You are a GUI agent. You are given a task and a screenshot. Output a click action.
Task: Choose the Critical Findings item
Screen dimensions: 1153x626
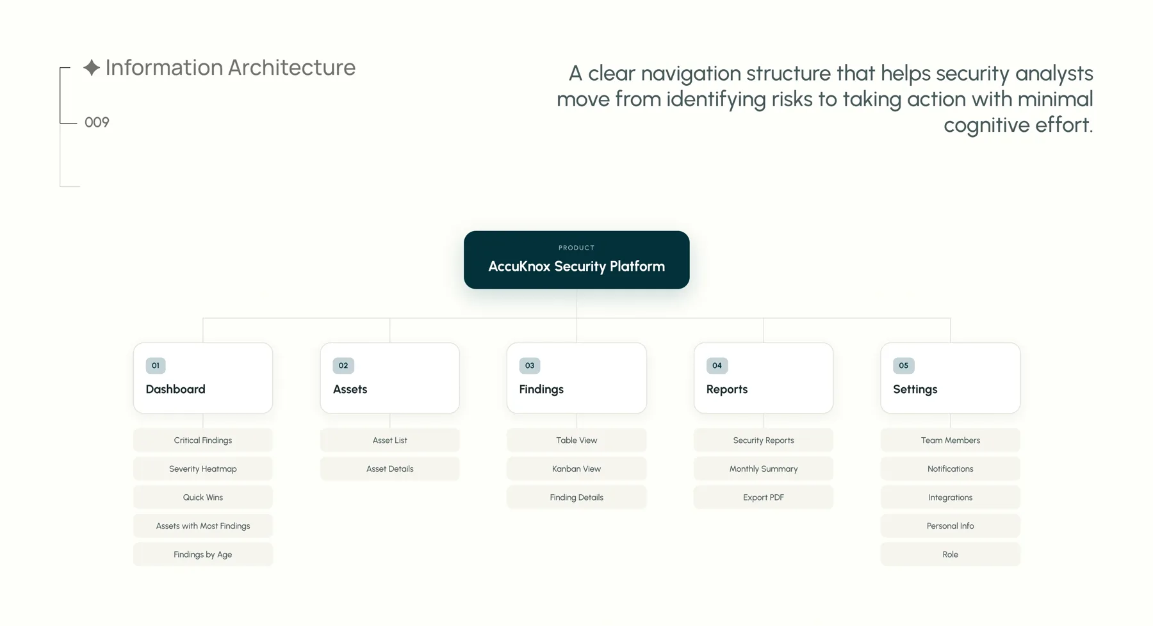click(x=203, y=440)
